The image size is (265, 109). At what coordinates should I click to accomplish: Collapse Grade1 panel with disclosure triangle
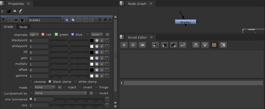point(3,20)
